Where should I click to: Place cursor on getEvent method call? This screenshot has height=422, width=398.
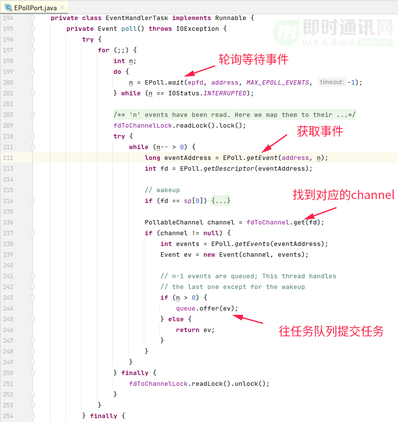pos(262,158)
